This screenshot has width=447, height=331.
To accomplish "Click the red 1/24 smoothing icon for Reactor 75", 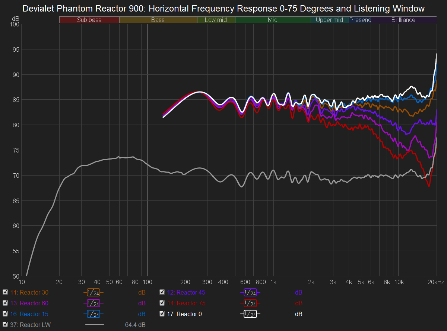I will (250, 303).
